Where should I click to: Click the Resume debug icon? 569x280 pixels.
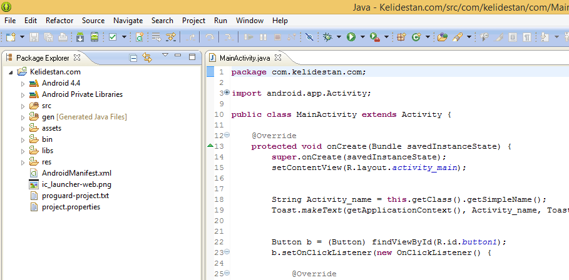pos(249,37)
